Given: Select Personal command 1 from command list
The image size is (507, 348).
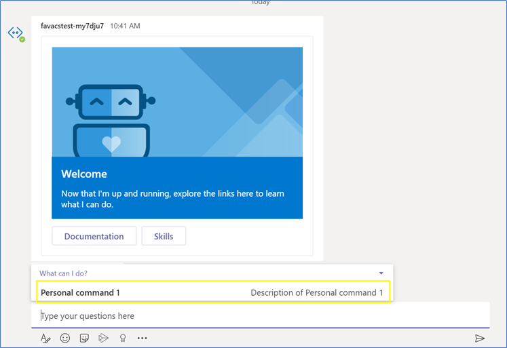Looking at the screenshot, I should coord(213,292).
